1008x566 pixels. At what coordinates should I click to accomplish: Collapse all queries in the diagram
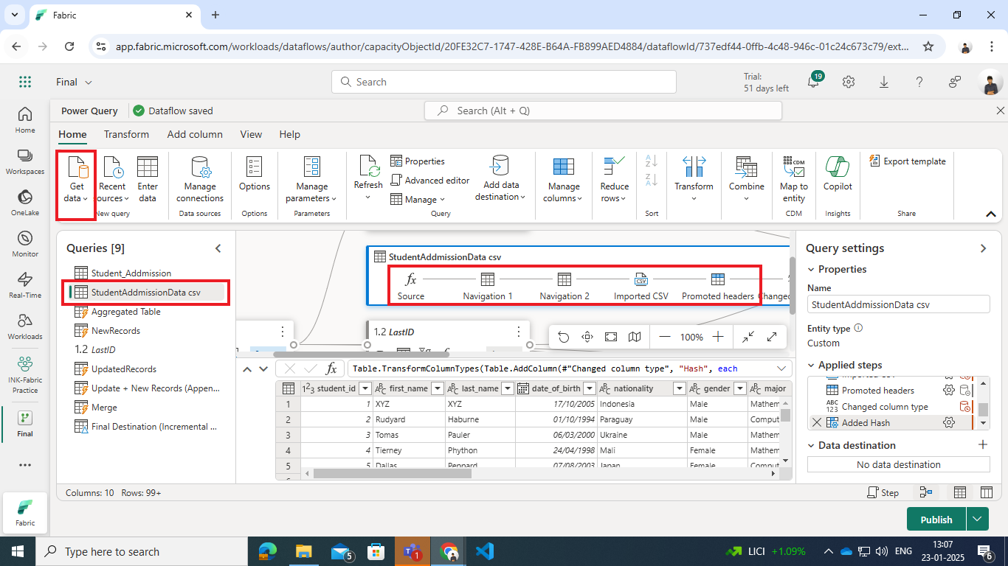pos(748,337)
